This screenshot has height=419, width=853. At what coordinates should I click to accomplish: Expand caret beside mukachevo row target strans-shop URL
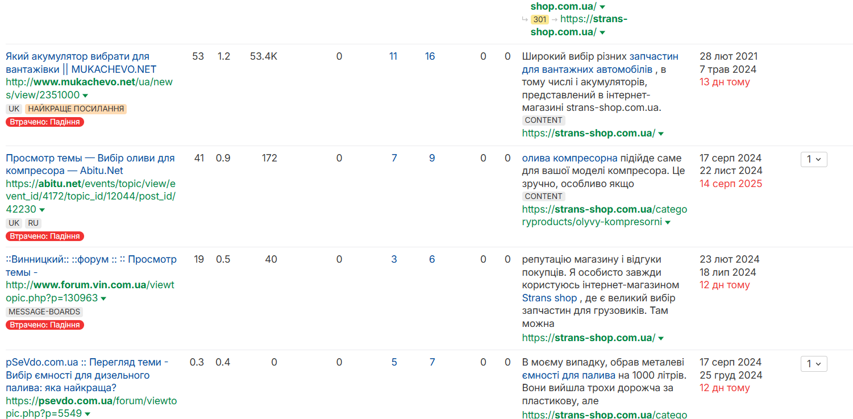click(661, 134)
